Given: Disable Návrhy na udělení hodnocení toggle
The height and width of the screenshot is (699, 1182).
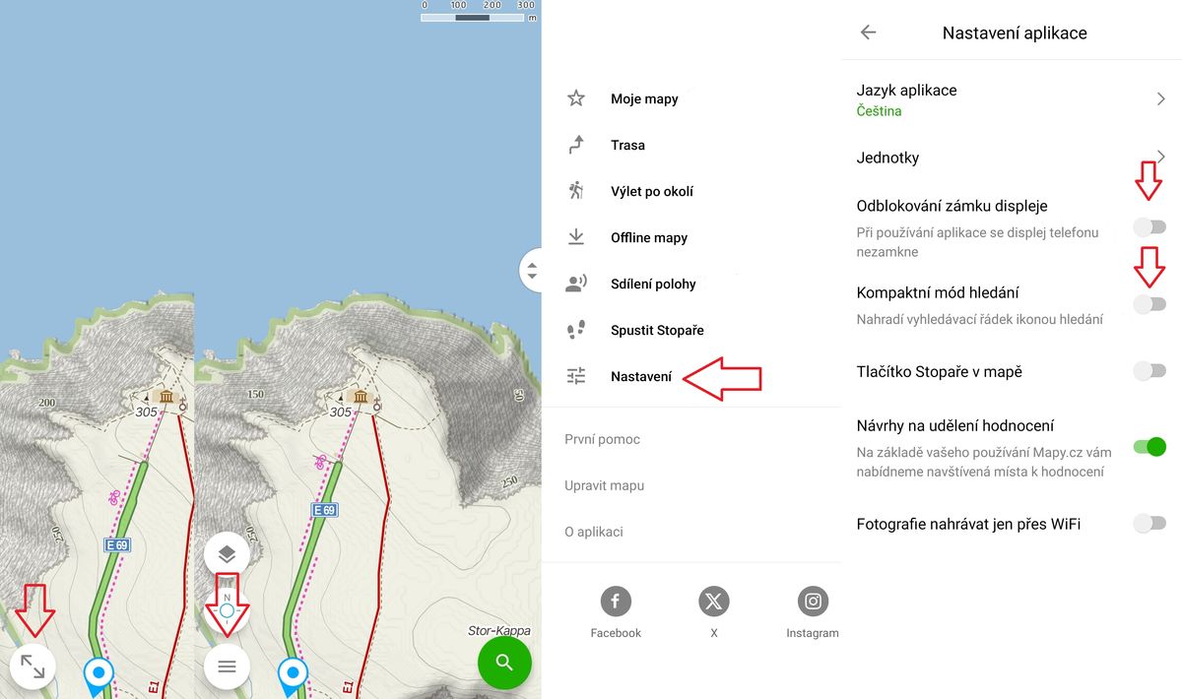Looking at the screenshot, I should point(1149,447).
